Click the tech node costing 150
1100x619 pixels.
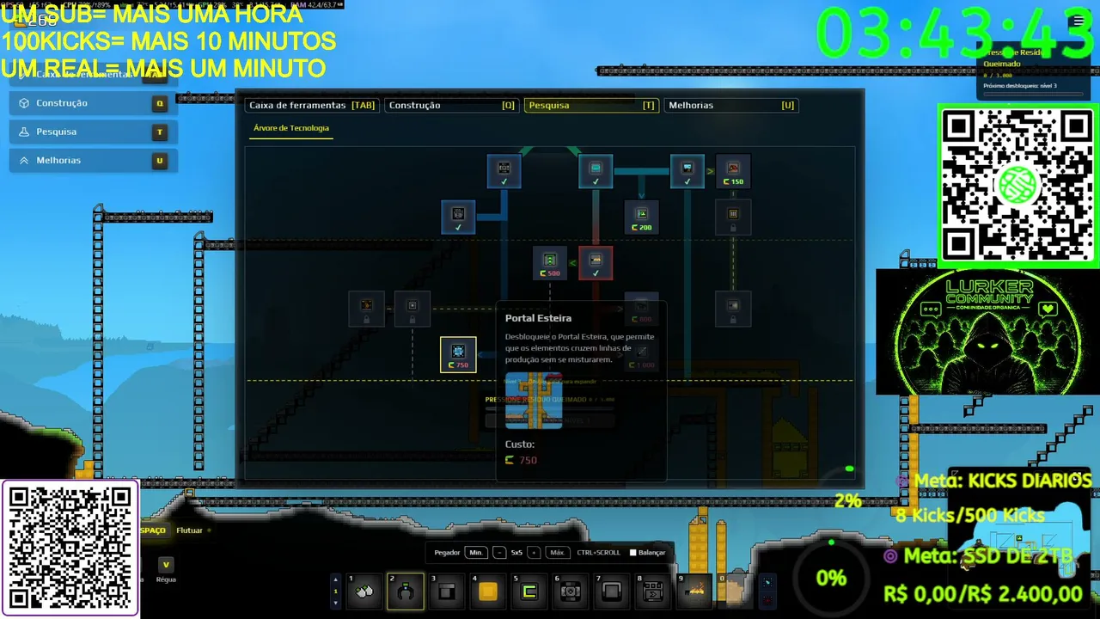pos(733,171)
